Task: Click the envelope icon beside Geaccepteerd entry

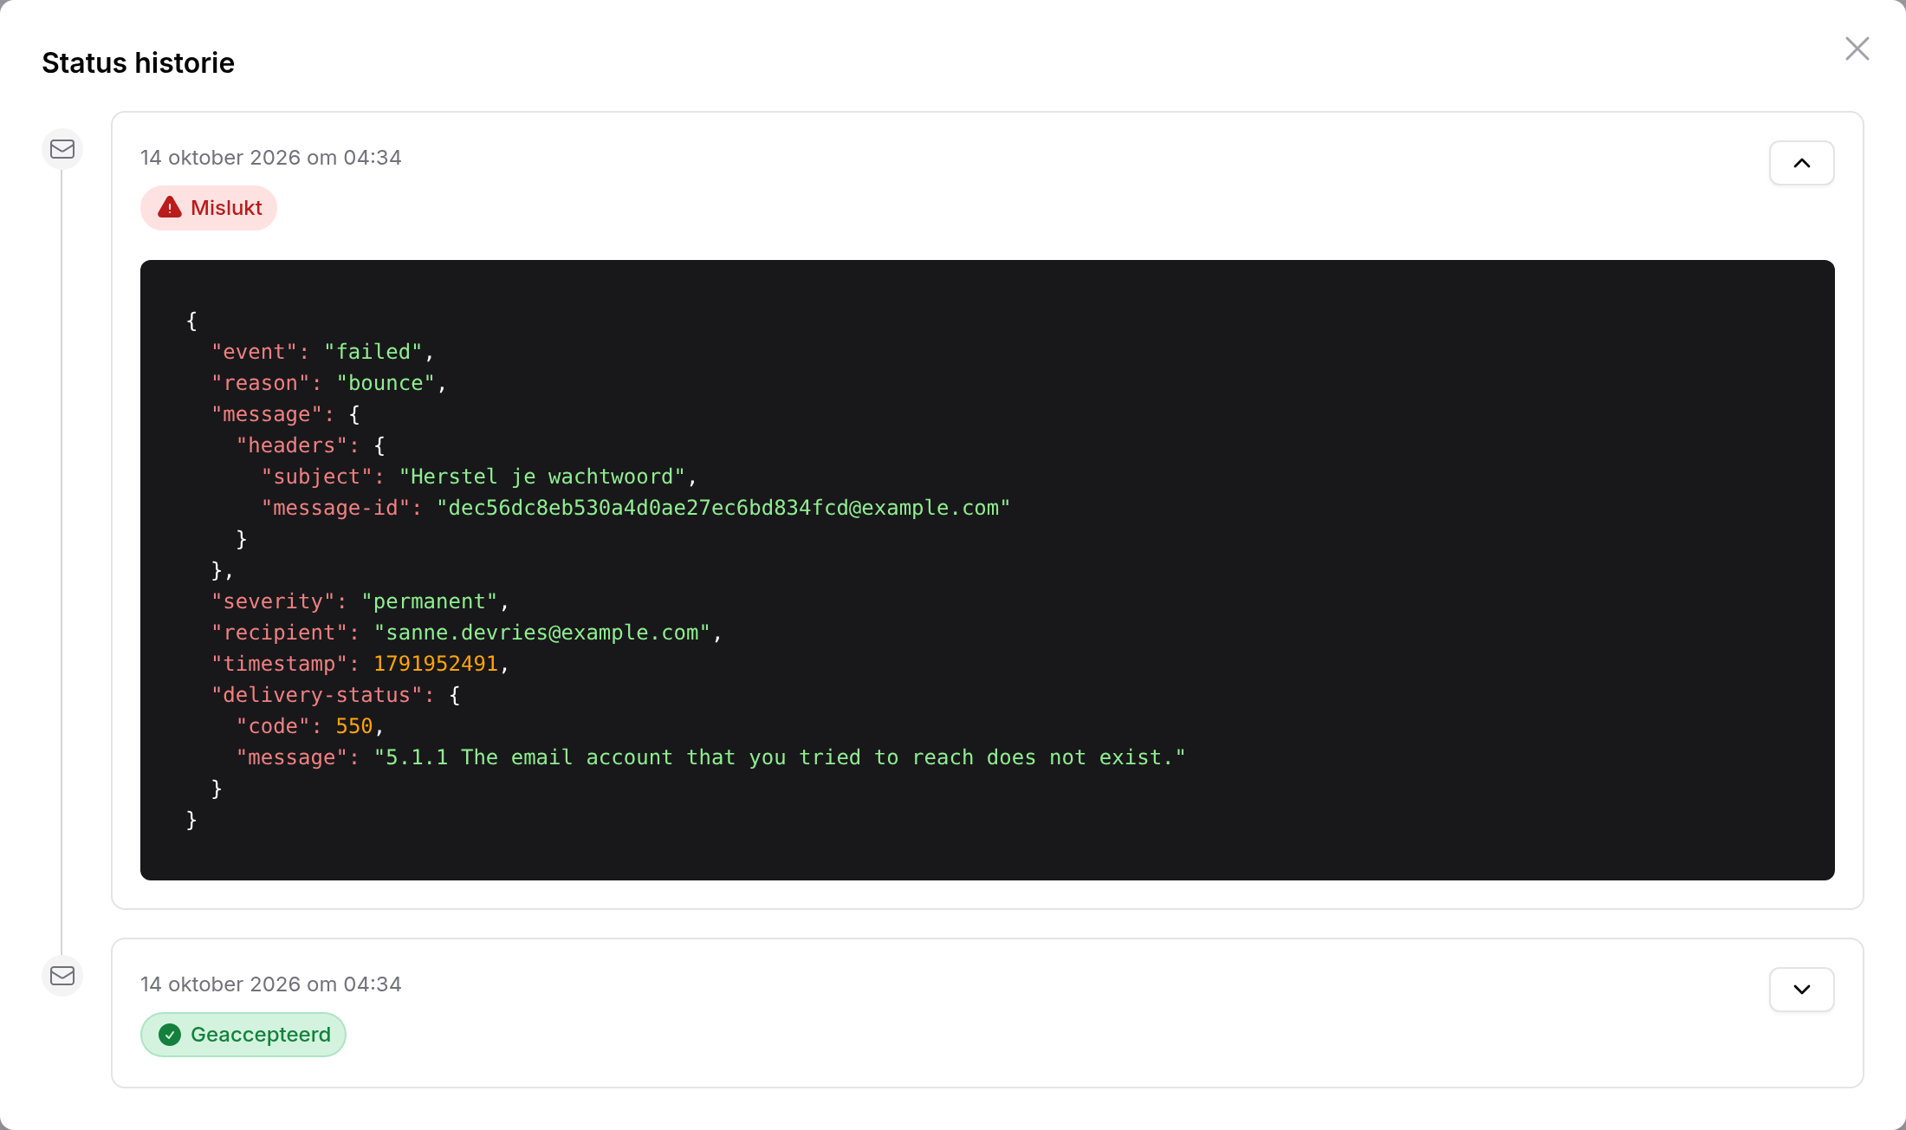Action: pyautogui.click(x=62, y=976)
